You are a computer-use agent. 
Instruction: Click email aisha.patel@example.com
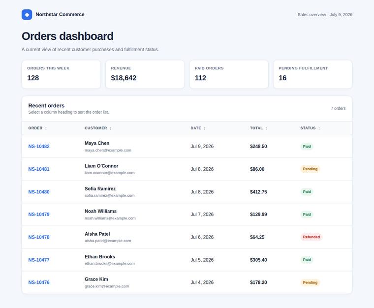108,241
